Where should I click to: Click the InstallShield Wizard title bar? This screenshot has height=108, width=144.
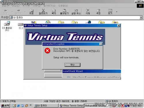click(92, 71)
